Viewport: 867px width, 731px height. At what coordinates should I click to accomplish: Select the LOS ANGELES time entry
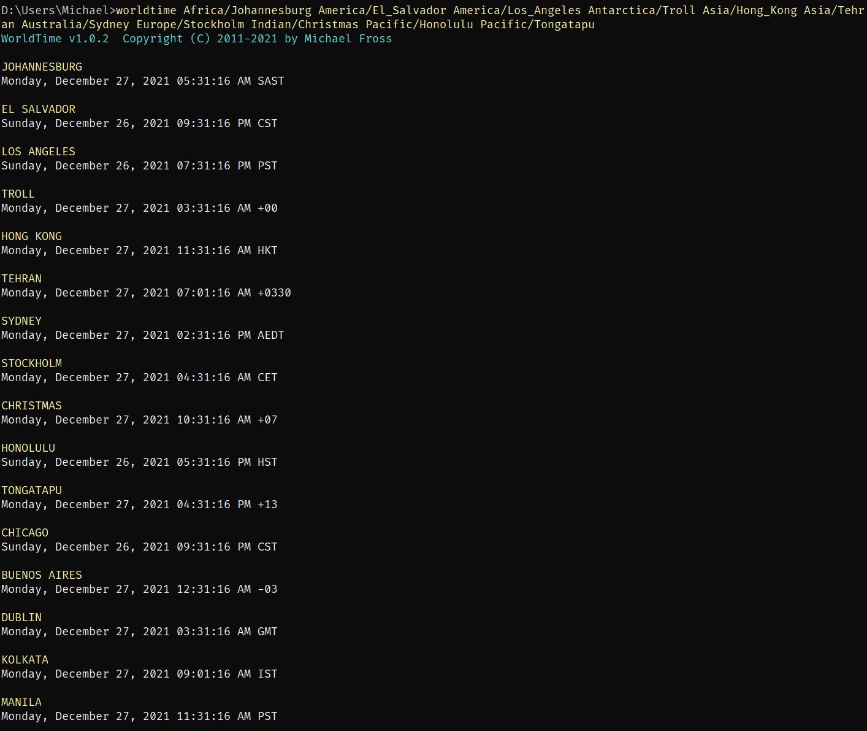(139, 166)
